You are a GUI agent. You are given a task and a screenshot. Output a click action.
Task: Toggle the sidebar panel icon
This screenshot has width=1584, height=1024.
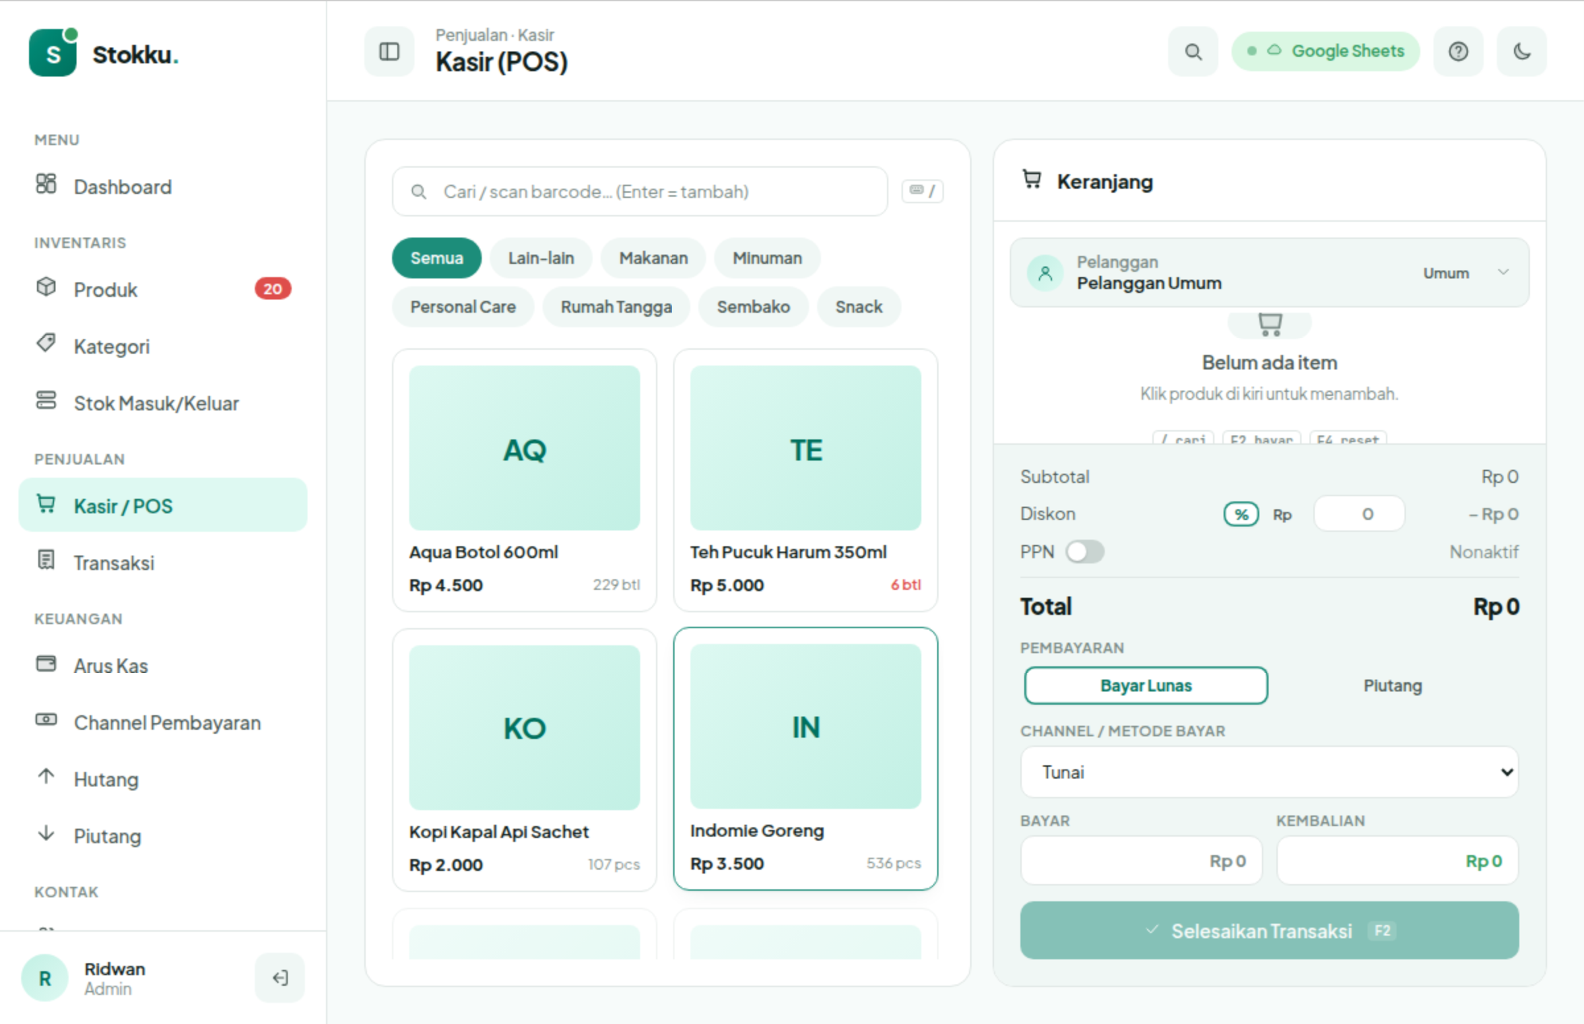click(389, 52)
